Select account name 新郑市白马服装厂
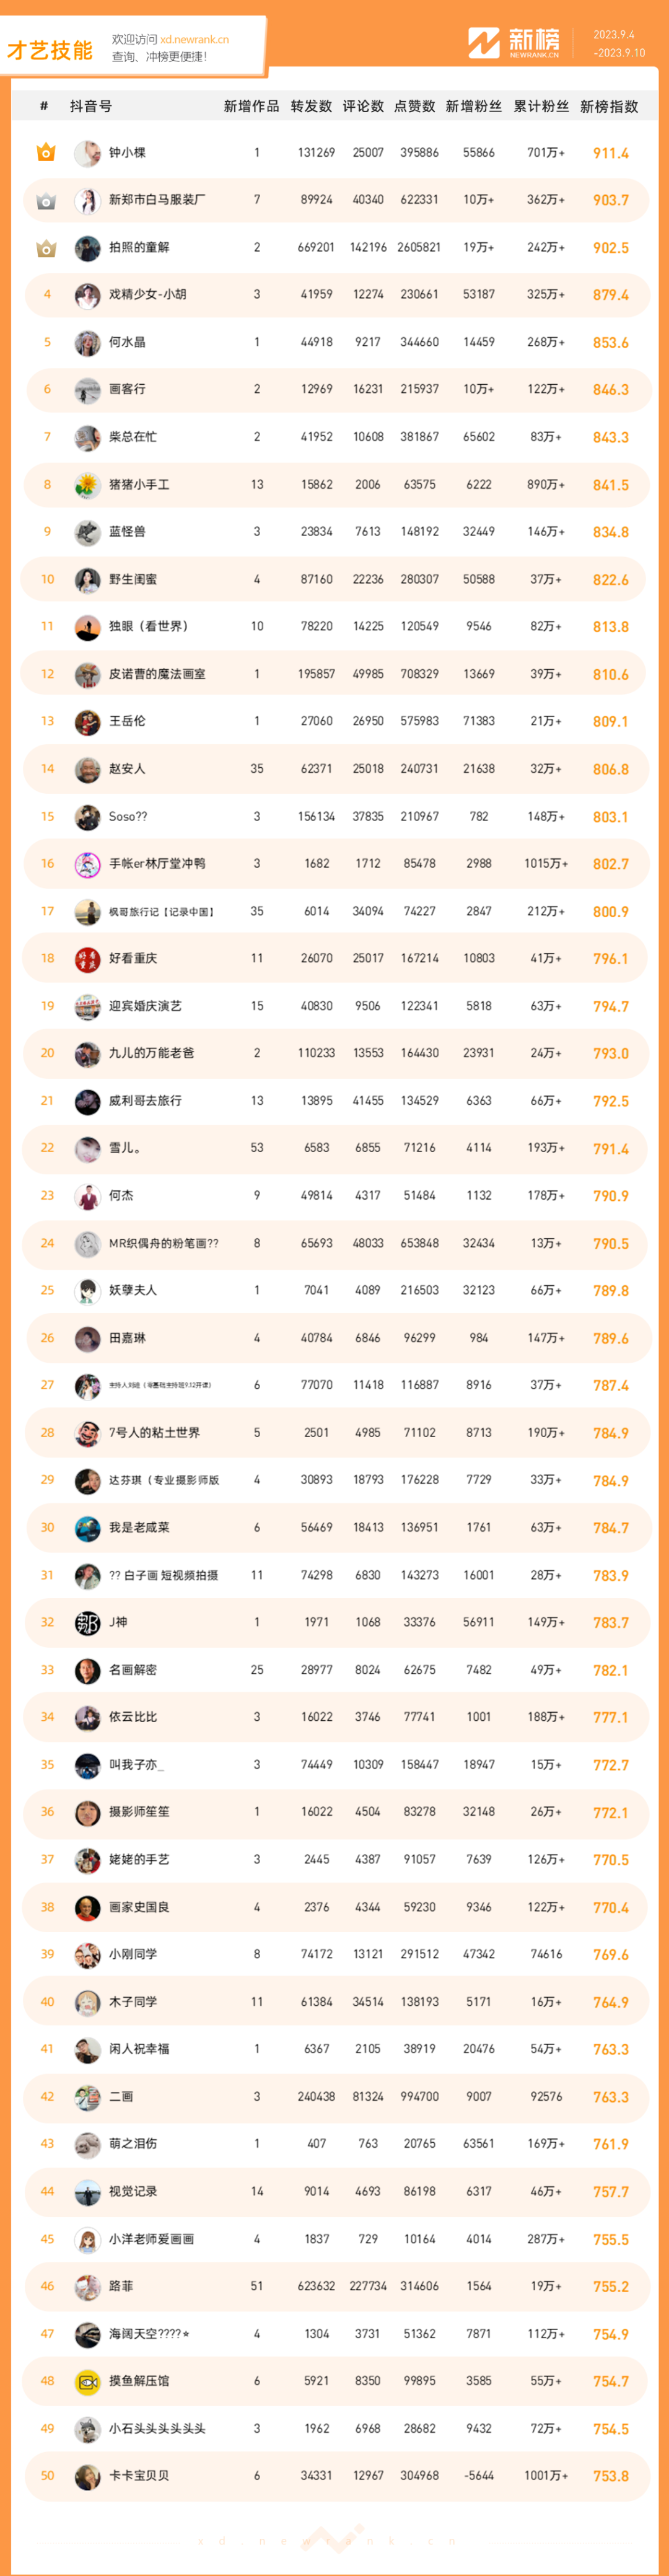 click(157, 200)
